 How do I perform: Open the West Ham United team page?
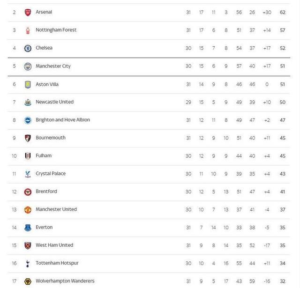point(54,245)
